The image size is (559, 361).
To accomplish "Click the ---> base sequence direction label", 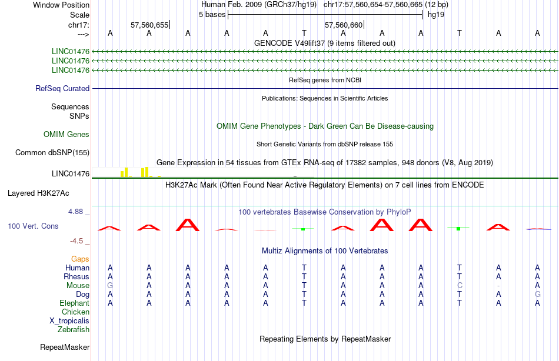I will pyautogui.click(x=84, y=34).
